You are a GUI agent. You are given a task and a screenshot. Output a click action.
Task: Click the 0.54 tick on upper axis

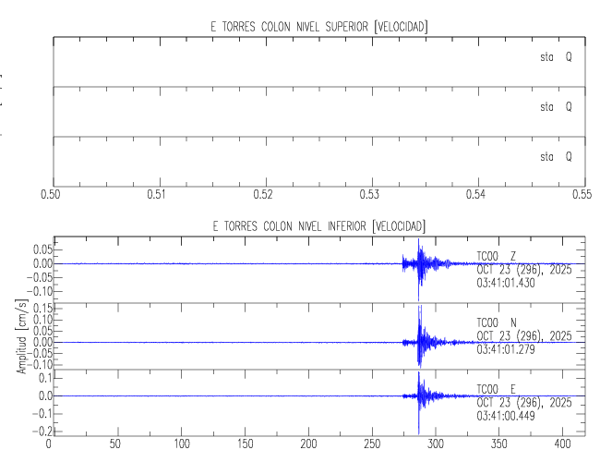coord(475,195)
